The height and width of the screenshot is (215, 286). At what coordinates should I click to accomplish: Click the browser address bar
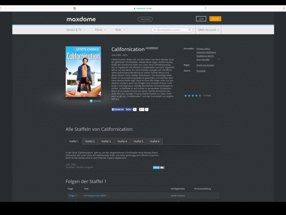143,8
